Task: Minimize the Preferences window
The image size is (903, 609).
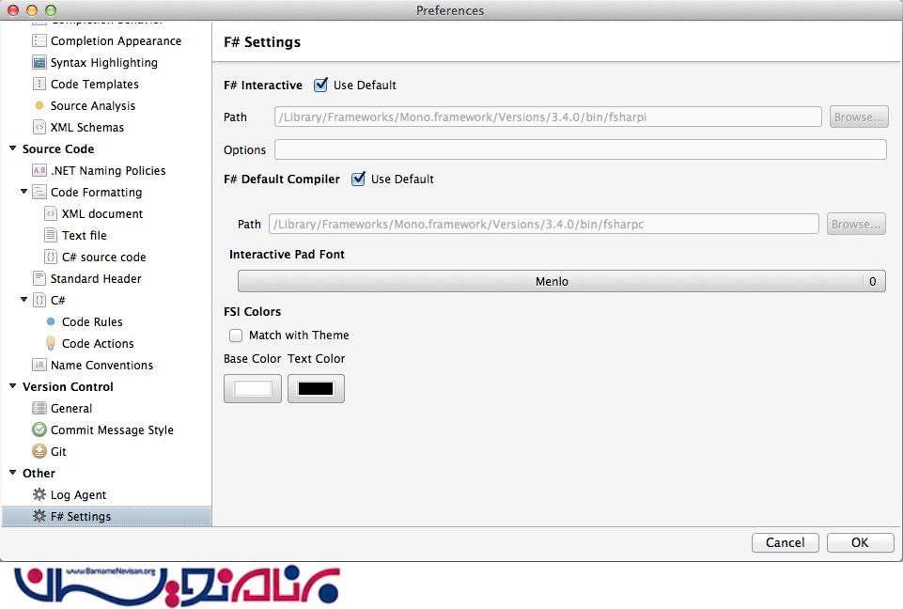Action: click(x=32, y=9)
